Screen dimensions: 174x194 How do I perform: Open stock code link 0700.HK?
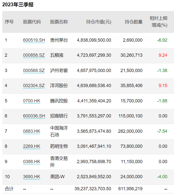(x=32, y=101)
